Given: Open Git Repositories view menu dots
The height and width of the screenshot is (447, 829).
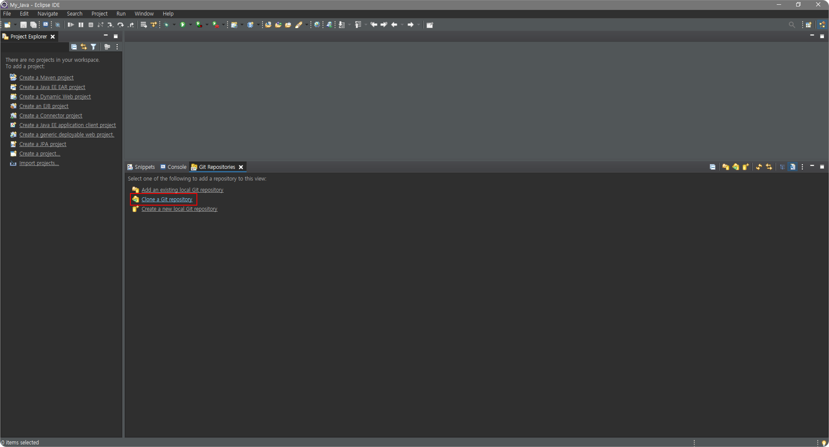Looking at the screenshot, I should click(802, 167).
